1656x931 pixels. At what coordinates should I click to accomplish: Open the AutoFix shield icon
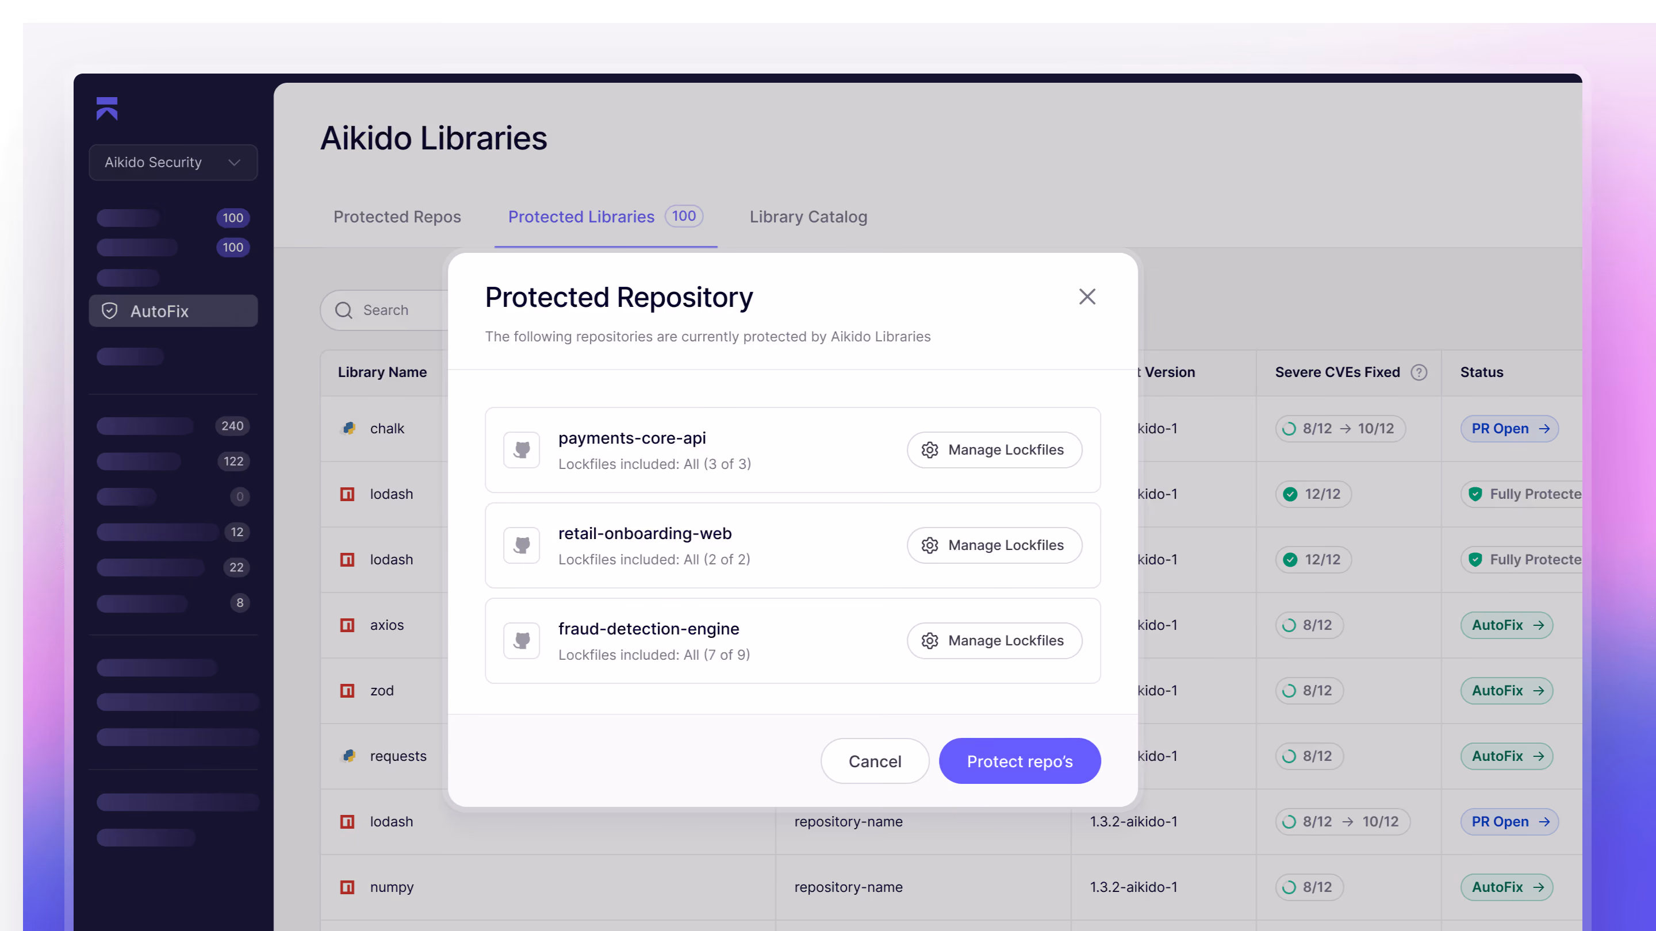pos(110,311)
